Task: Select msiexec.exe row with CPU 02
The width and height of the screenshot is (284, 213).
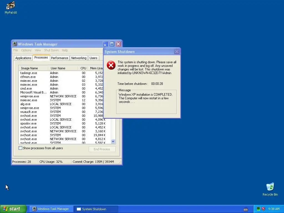Action: [x=61, y=81]
